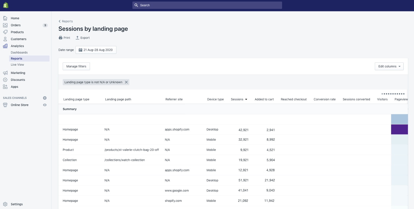Click the Marketing megaphone icon
The height and width of the screenshot is (209, 414).
pyautogui.click(x=5, y=73)
